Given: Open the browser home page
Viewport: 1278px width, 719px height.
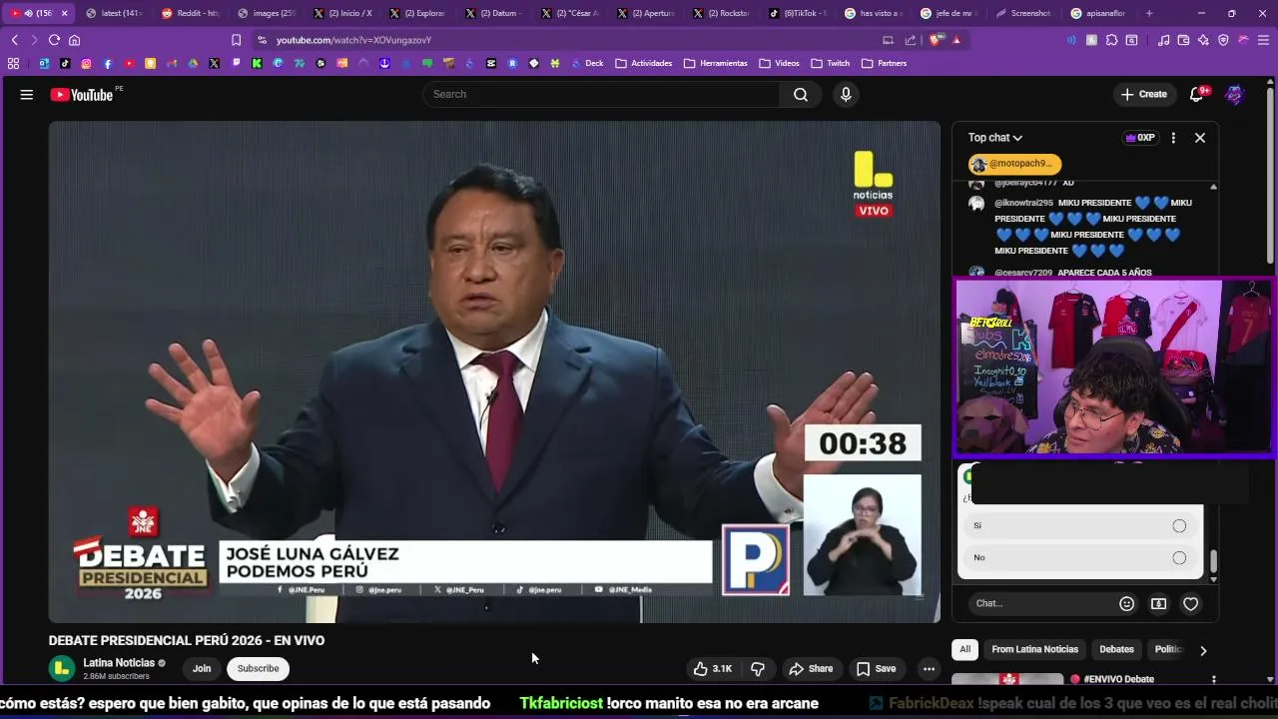Looking at the screenshot, I should pyautogui.click(x=74, y=40).
